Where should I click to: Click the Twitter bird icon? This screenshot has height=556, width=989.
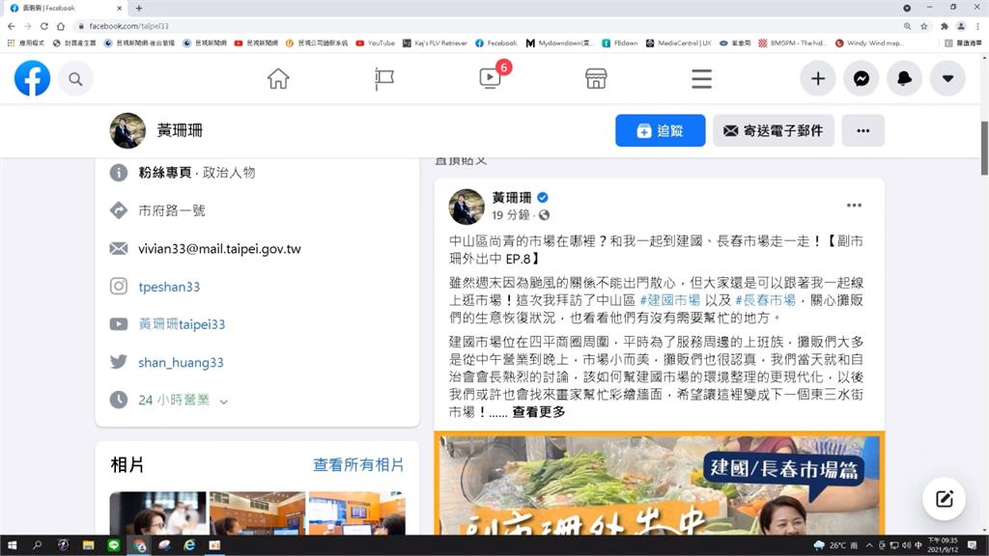(x=119, y=362)
